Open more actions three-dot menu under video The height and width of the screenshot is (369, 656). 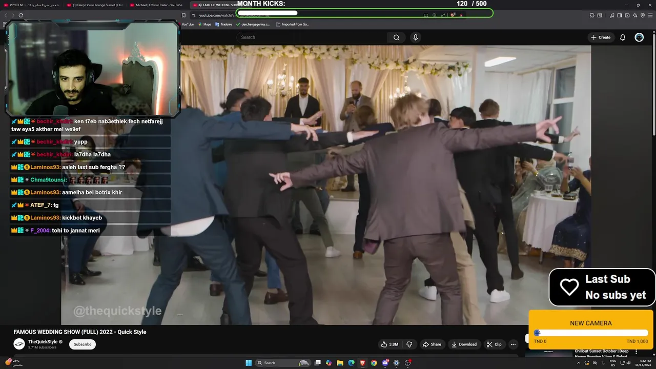[x=513, y=344]
